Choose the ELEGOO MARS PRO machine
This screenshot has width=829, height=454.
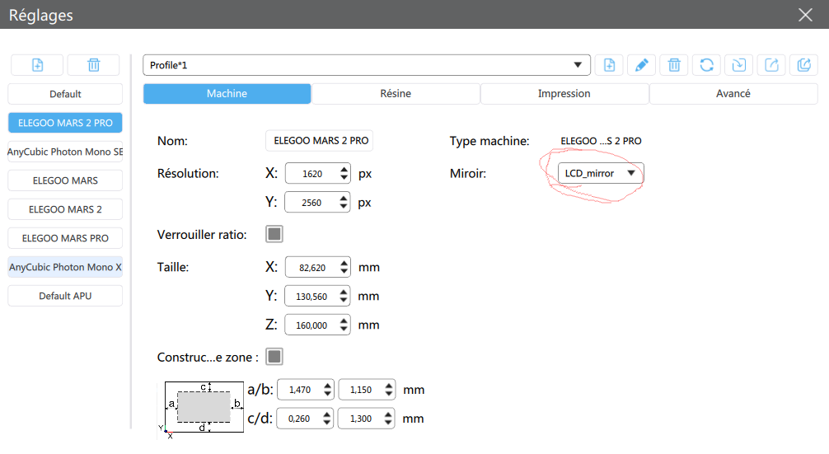click(x=66, y=238)
